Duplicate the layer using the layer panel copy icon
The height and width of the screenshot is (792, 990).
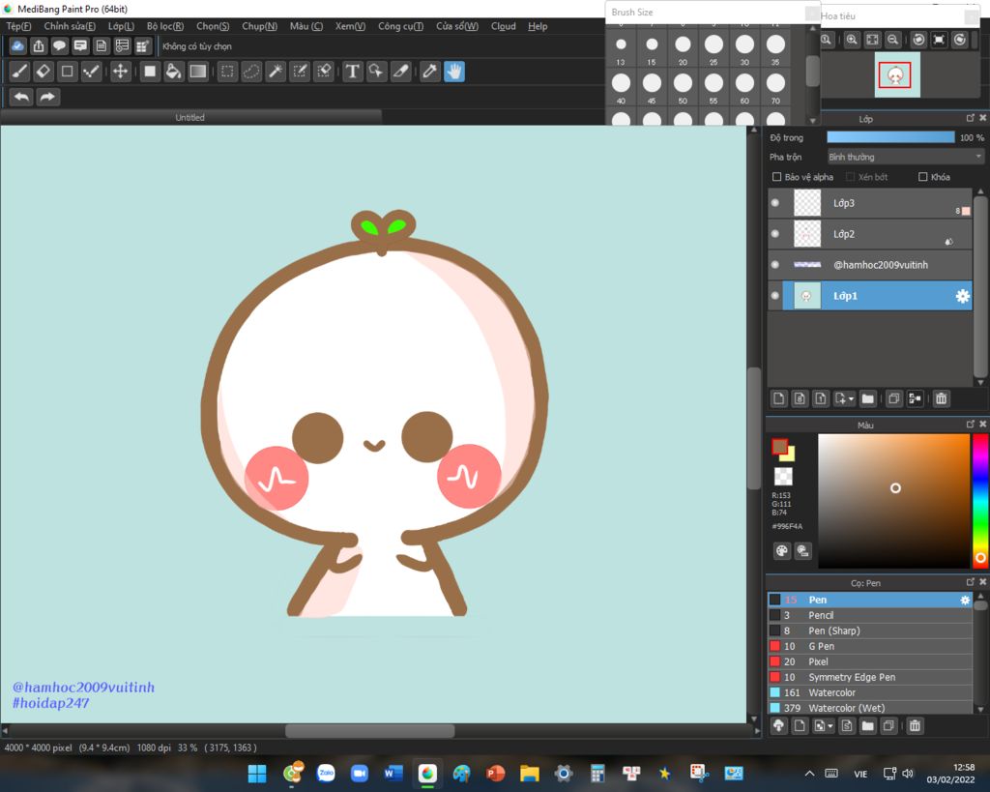tap(893, 398)
